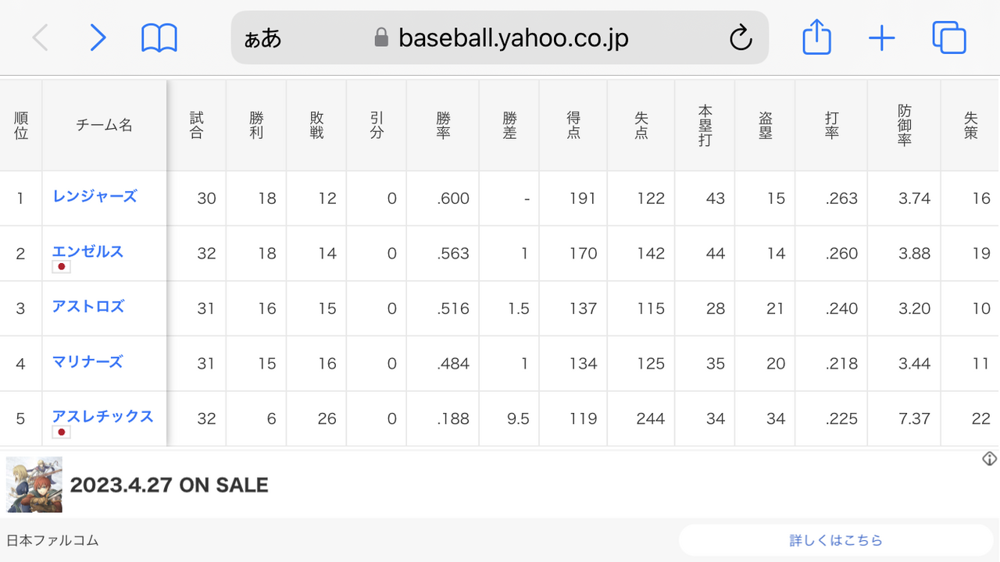Tap the Safari back arrow
The image size is (1000, 562).
click(40, 37)
